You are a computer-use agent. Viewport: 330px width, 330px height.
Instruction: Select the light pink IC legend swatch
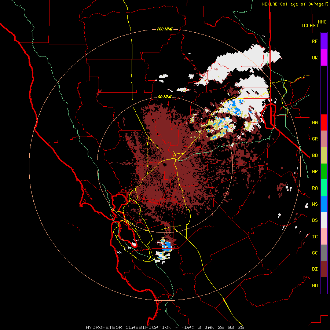tap(324, 236)
